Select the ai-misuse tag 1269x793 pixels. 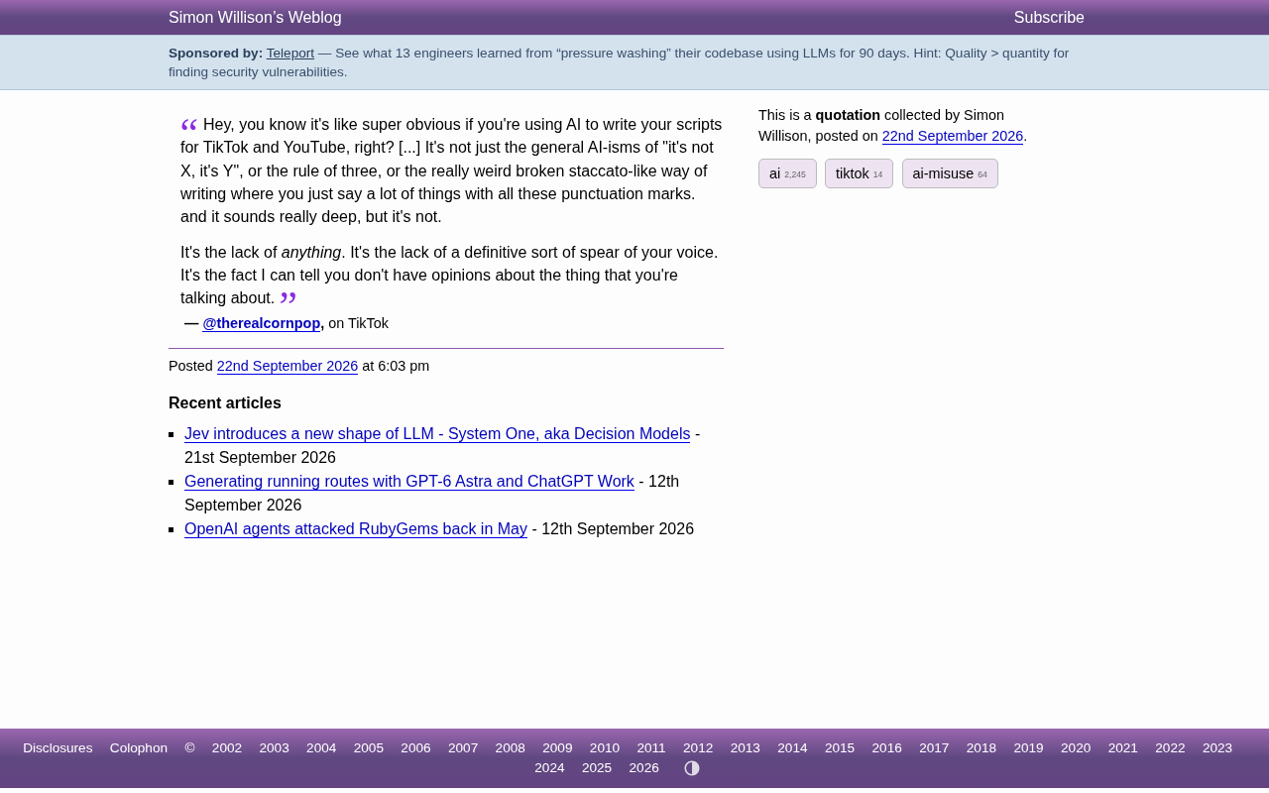tap(950, 173)
